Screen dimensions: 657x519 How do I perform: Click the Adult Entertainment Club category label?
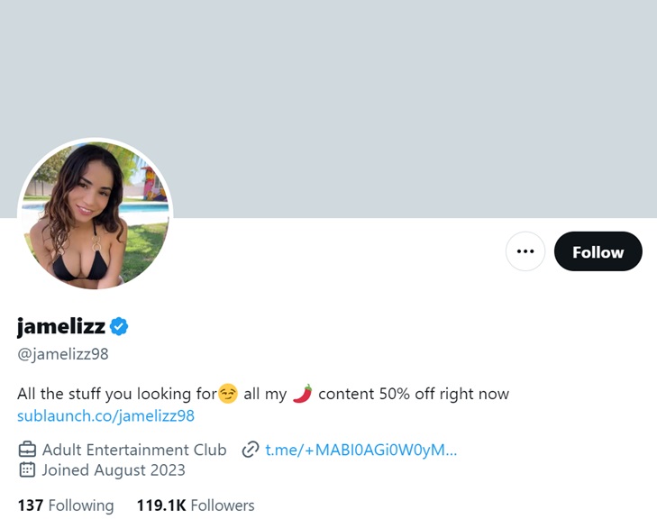coord(134,450)
